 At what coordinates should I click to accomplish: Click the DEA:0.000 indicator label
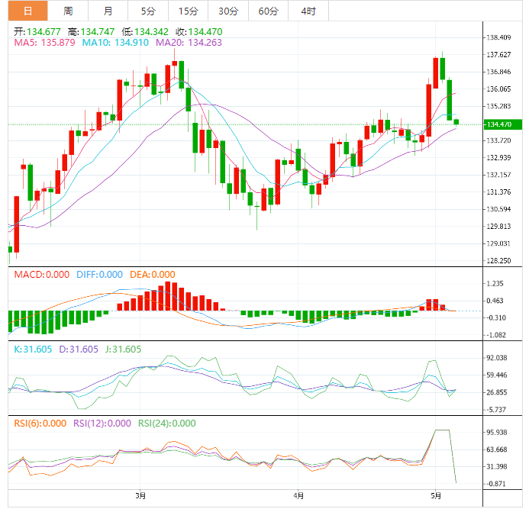[153, 275]
